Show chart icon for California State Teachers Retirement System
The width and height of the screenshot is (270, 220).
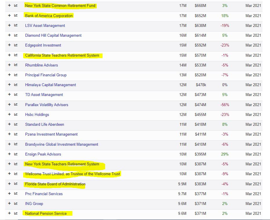[x=16, y=55]
